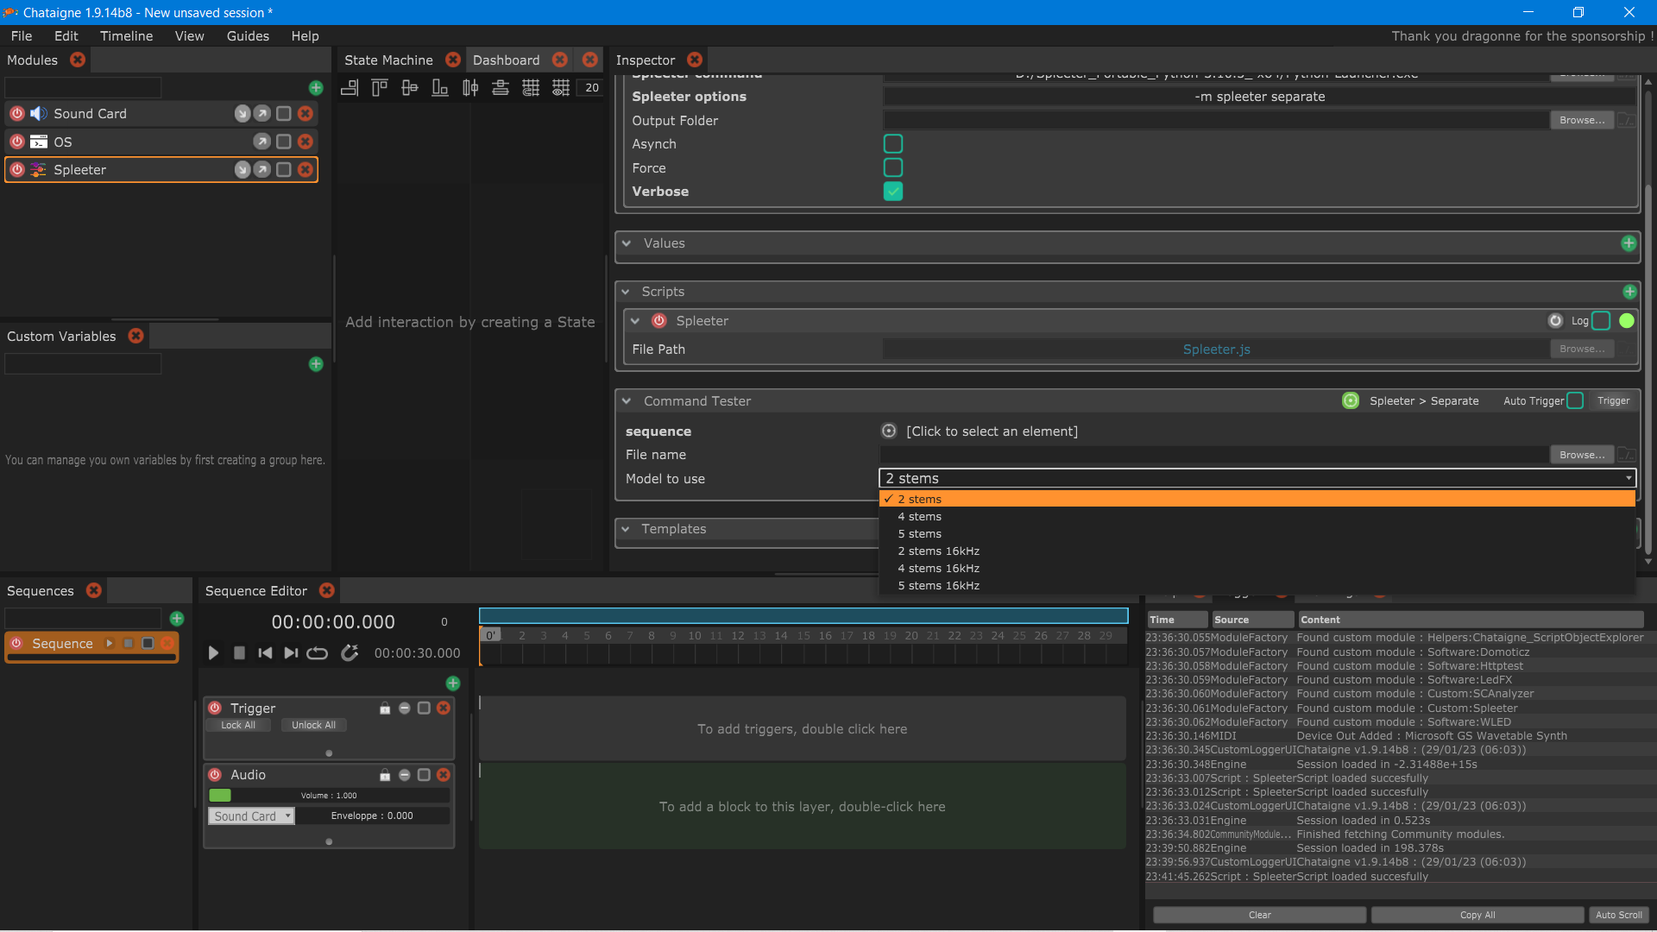1657x932 pixels.
Task: Add a new module with green plus
Action: click(x=316, y=88)
